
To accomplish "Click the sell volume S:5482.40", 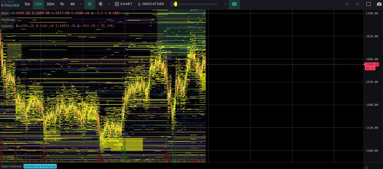I will (44, 26).
